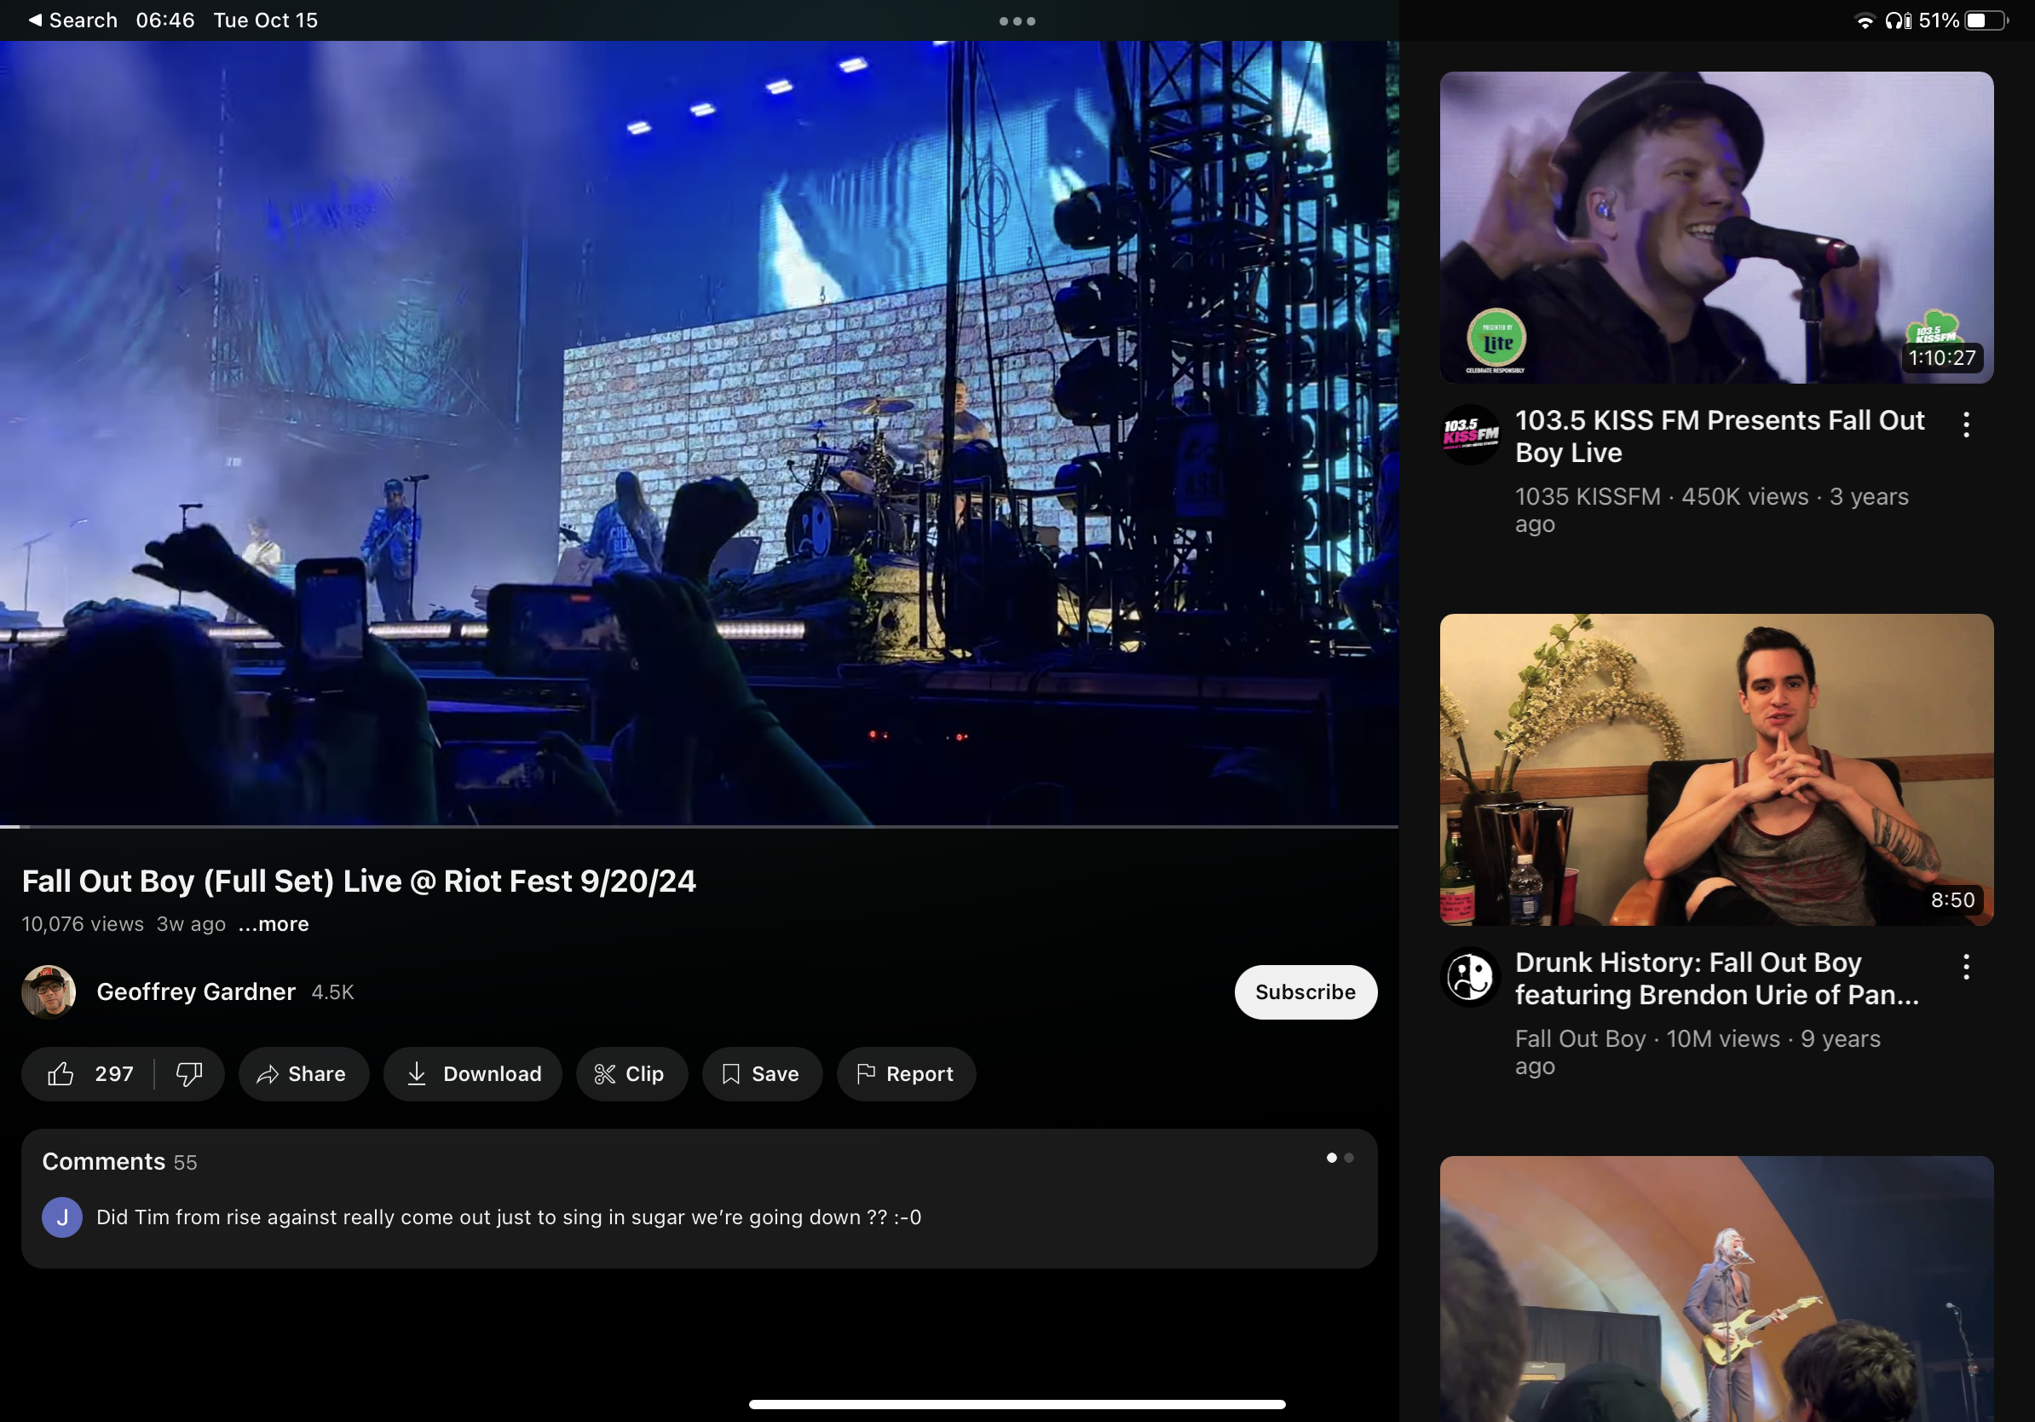Tap the comments page indicator dots
2035x1422 pixels.
[x=1340, y=1158]
